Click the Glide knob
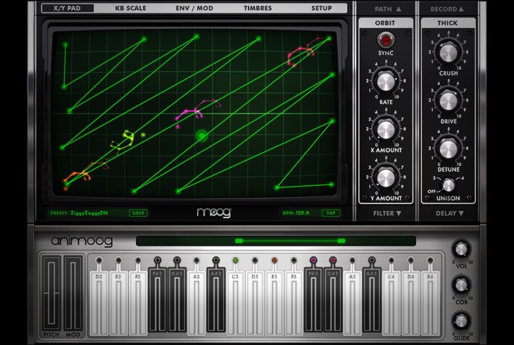 pos(461,320)
